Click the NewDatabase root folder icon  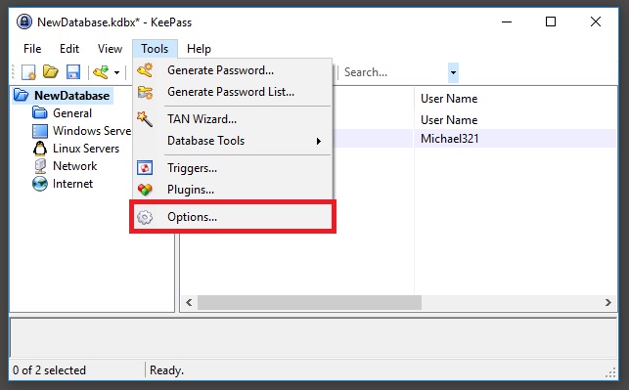pyautogui.click(x=21, y=96)
